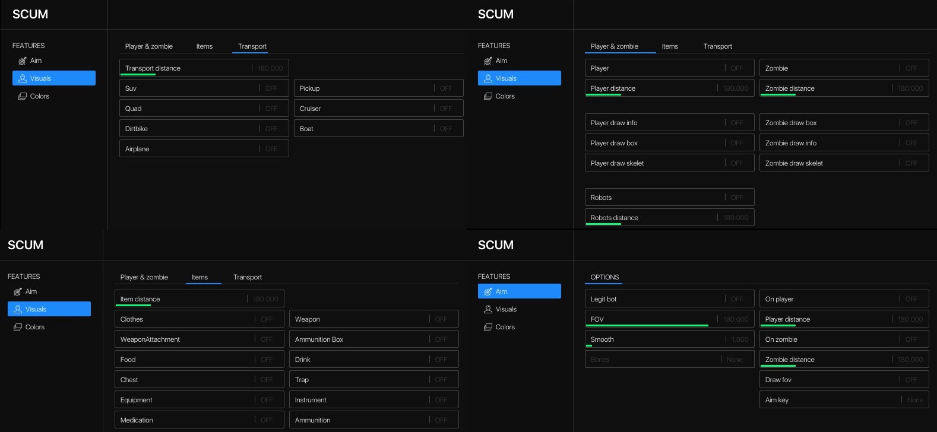Viewport: 937px width, 432px height.
Task: Click the OPTIONS tab in the Aim screen
Action: click(x=604, y=277)
